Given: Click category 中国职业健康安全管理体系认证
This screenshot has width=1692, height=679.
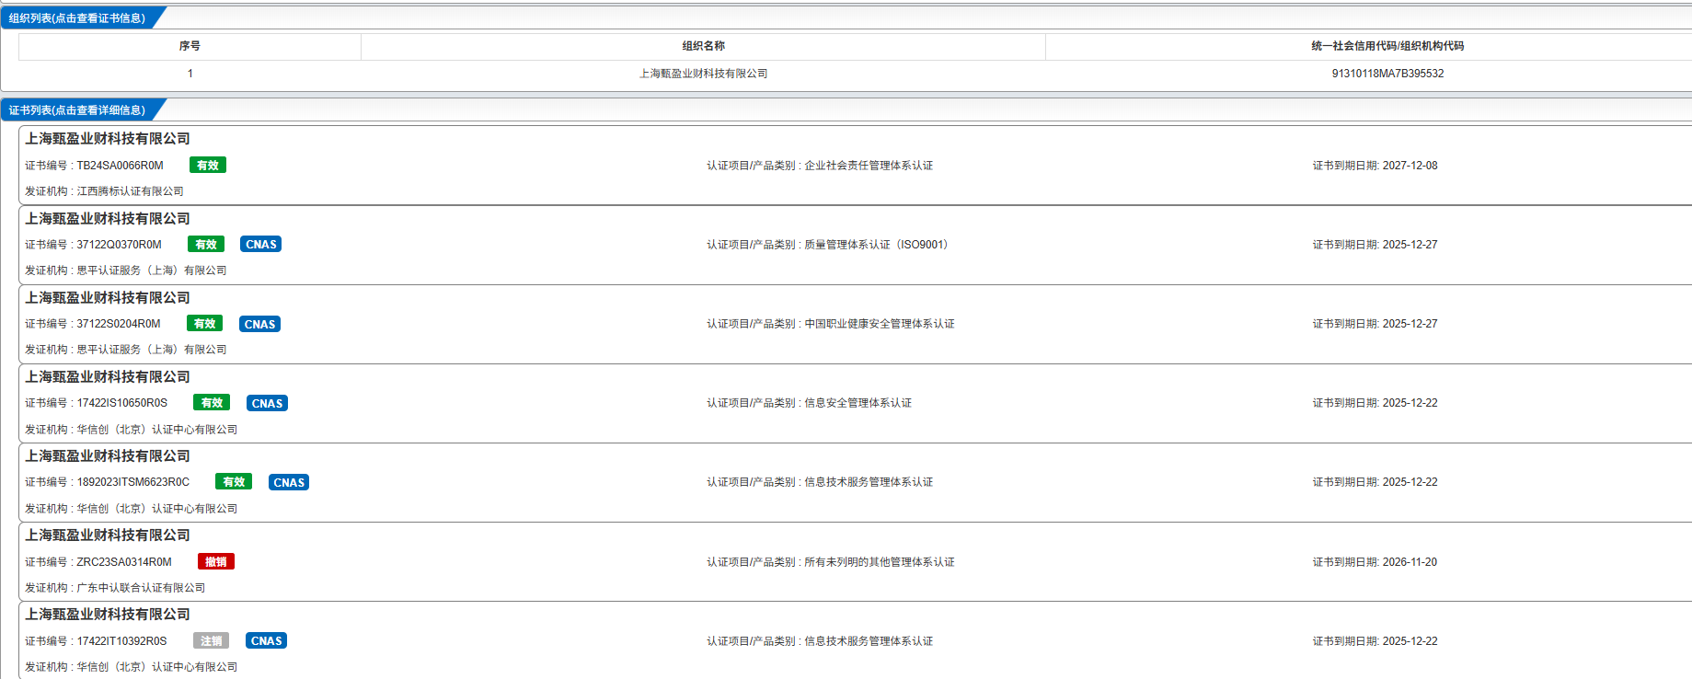Looking at the screenshot, I should [880, 324].
